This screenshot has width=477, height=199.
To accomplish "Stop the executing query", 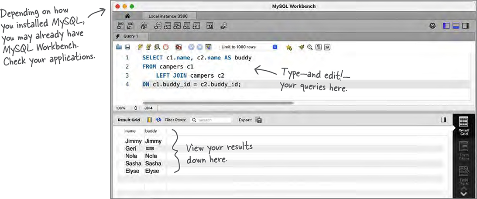I will [x=165, y=47].
